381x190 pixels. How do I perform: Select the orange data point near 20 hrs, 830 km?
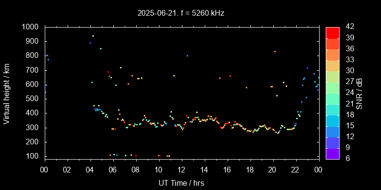[x=275, y=51]
